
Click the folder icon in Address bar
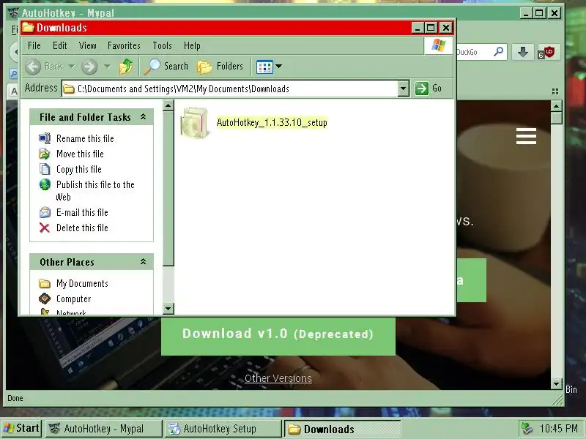point(69,89)
